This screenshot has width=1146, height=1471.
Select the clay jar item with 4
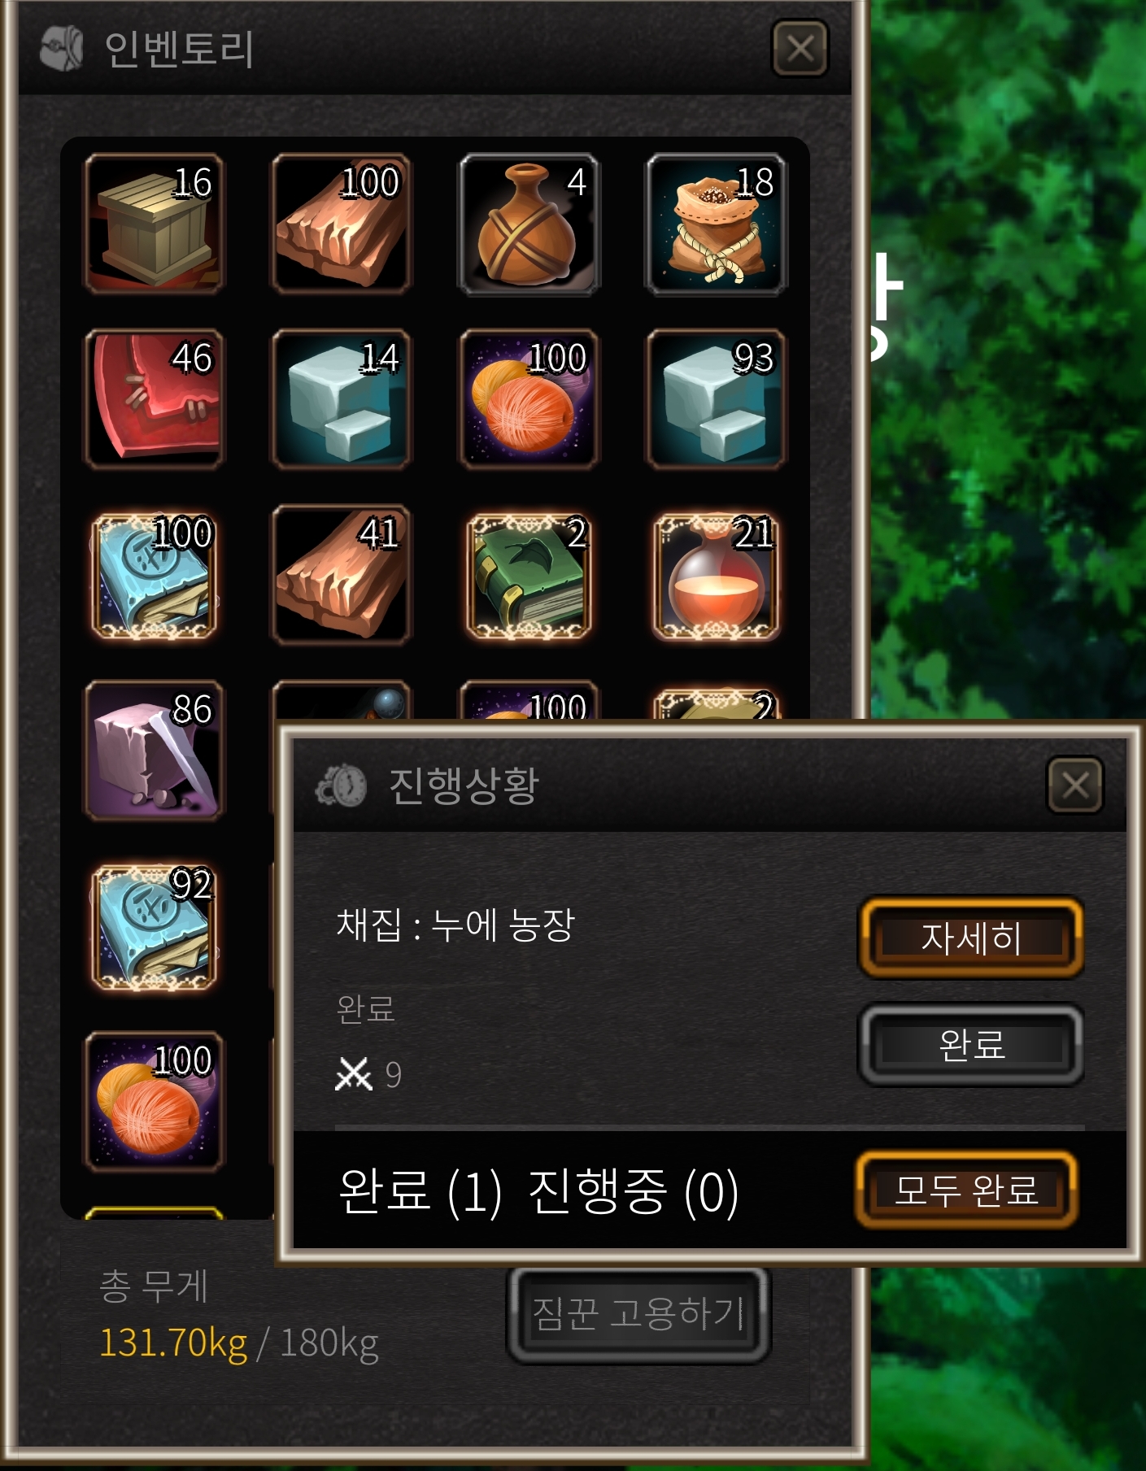(x=529, y=224)
